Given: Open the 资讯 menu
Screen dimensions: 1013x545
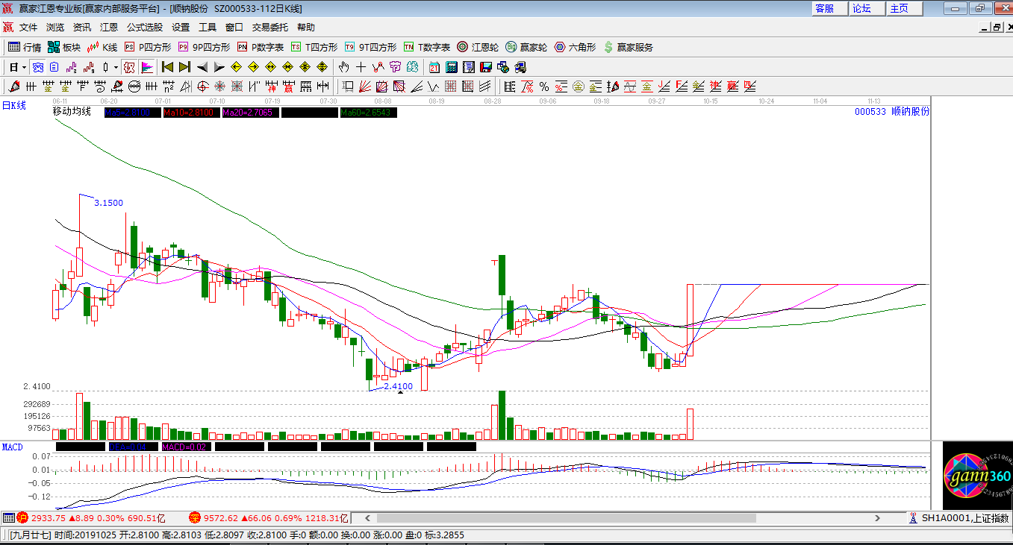Looking at the screenshot, I should coord(82,28).
